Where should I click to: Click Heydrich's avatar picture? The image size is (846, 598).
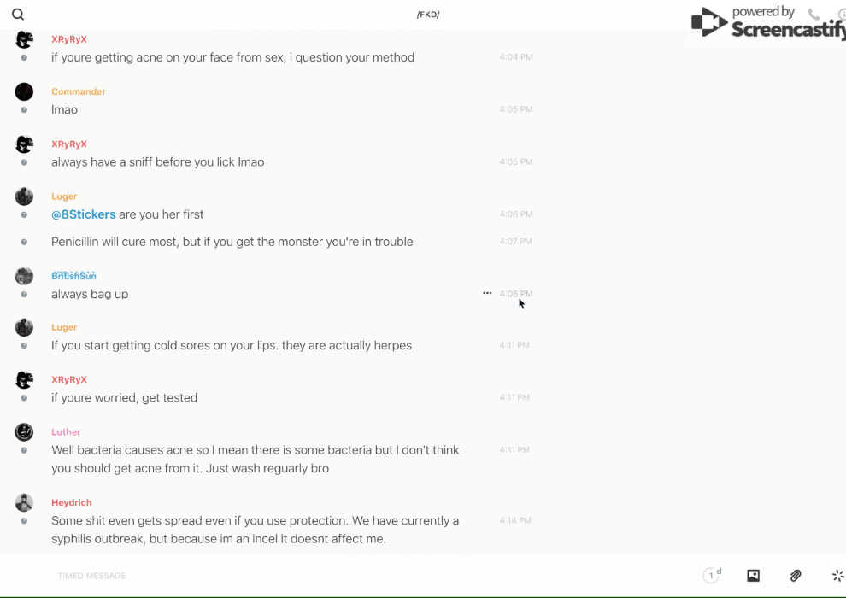pos(24,502)
